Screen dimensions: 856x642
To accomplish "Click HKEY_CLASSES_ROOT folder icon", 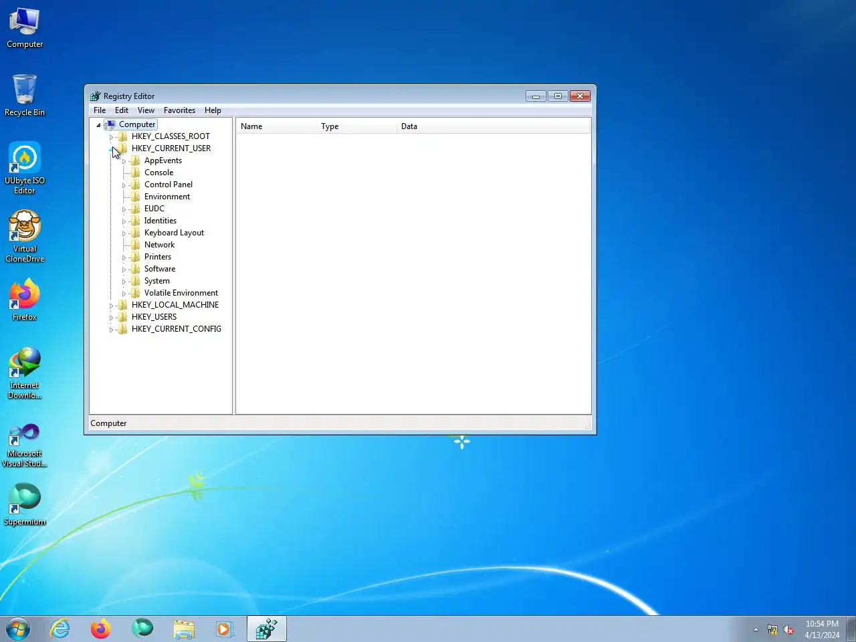I will click(x=122, y=136).
